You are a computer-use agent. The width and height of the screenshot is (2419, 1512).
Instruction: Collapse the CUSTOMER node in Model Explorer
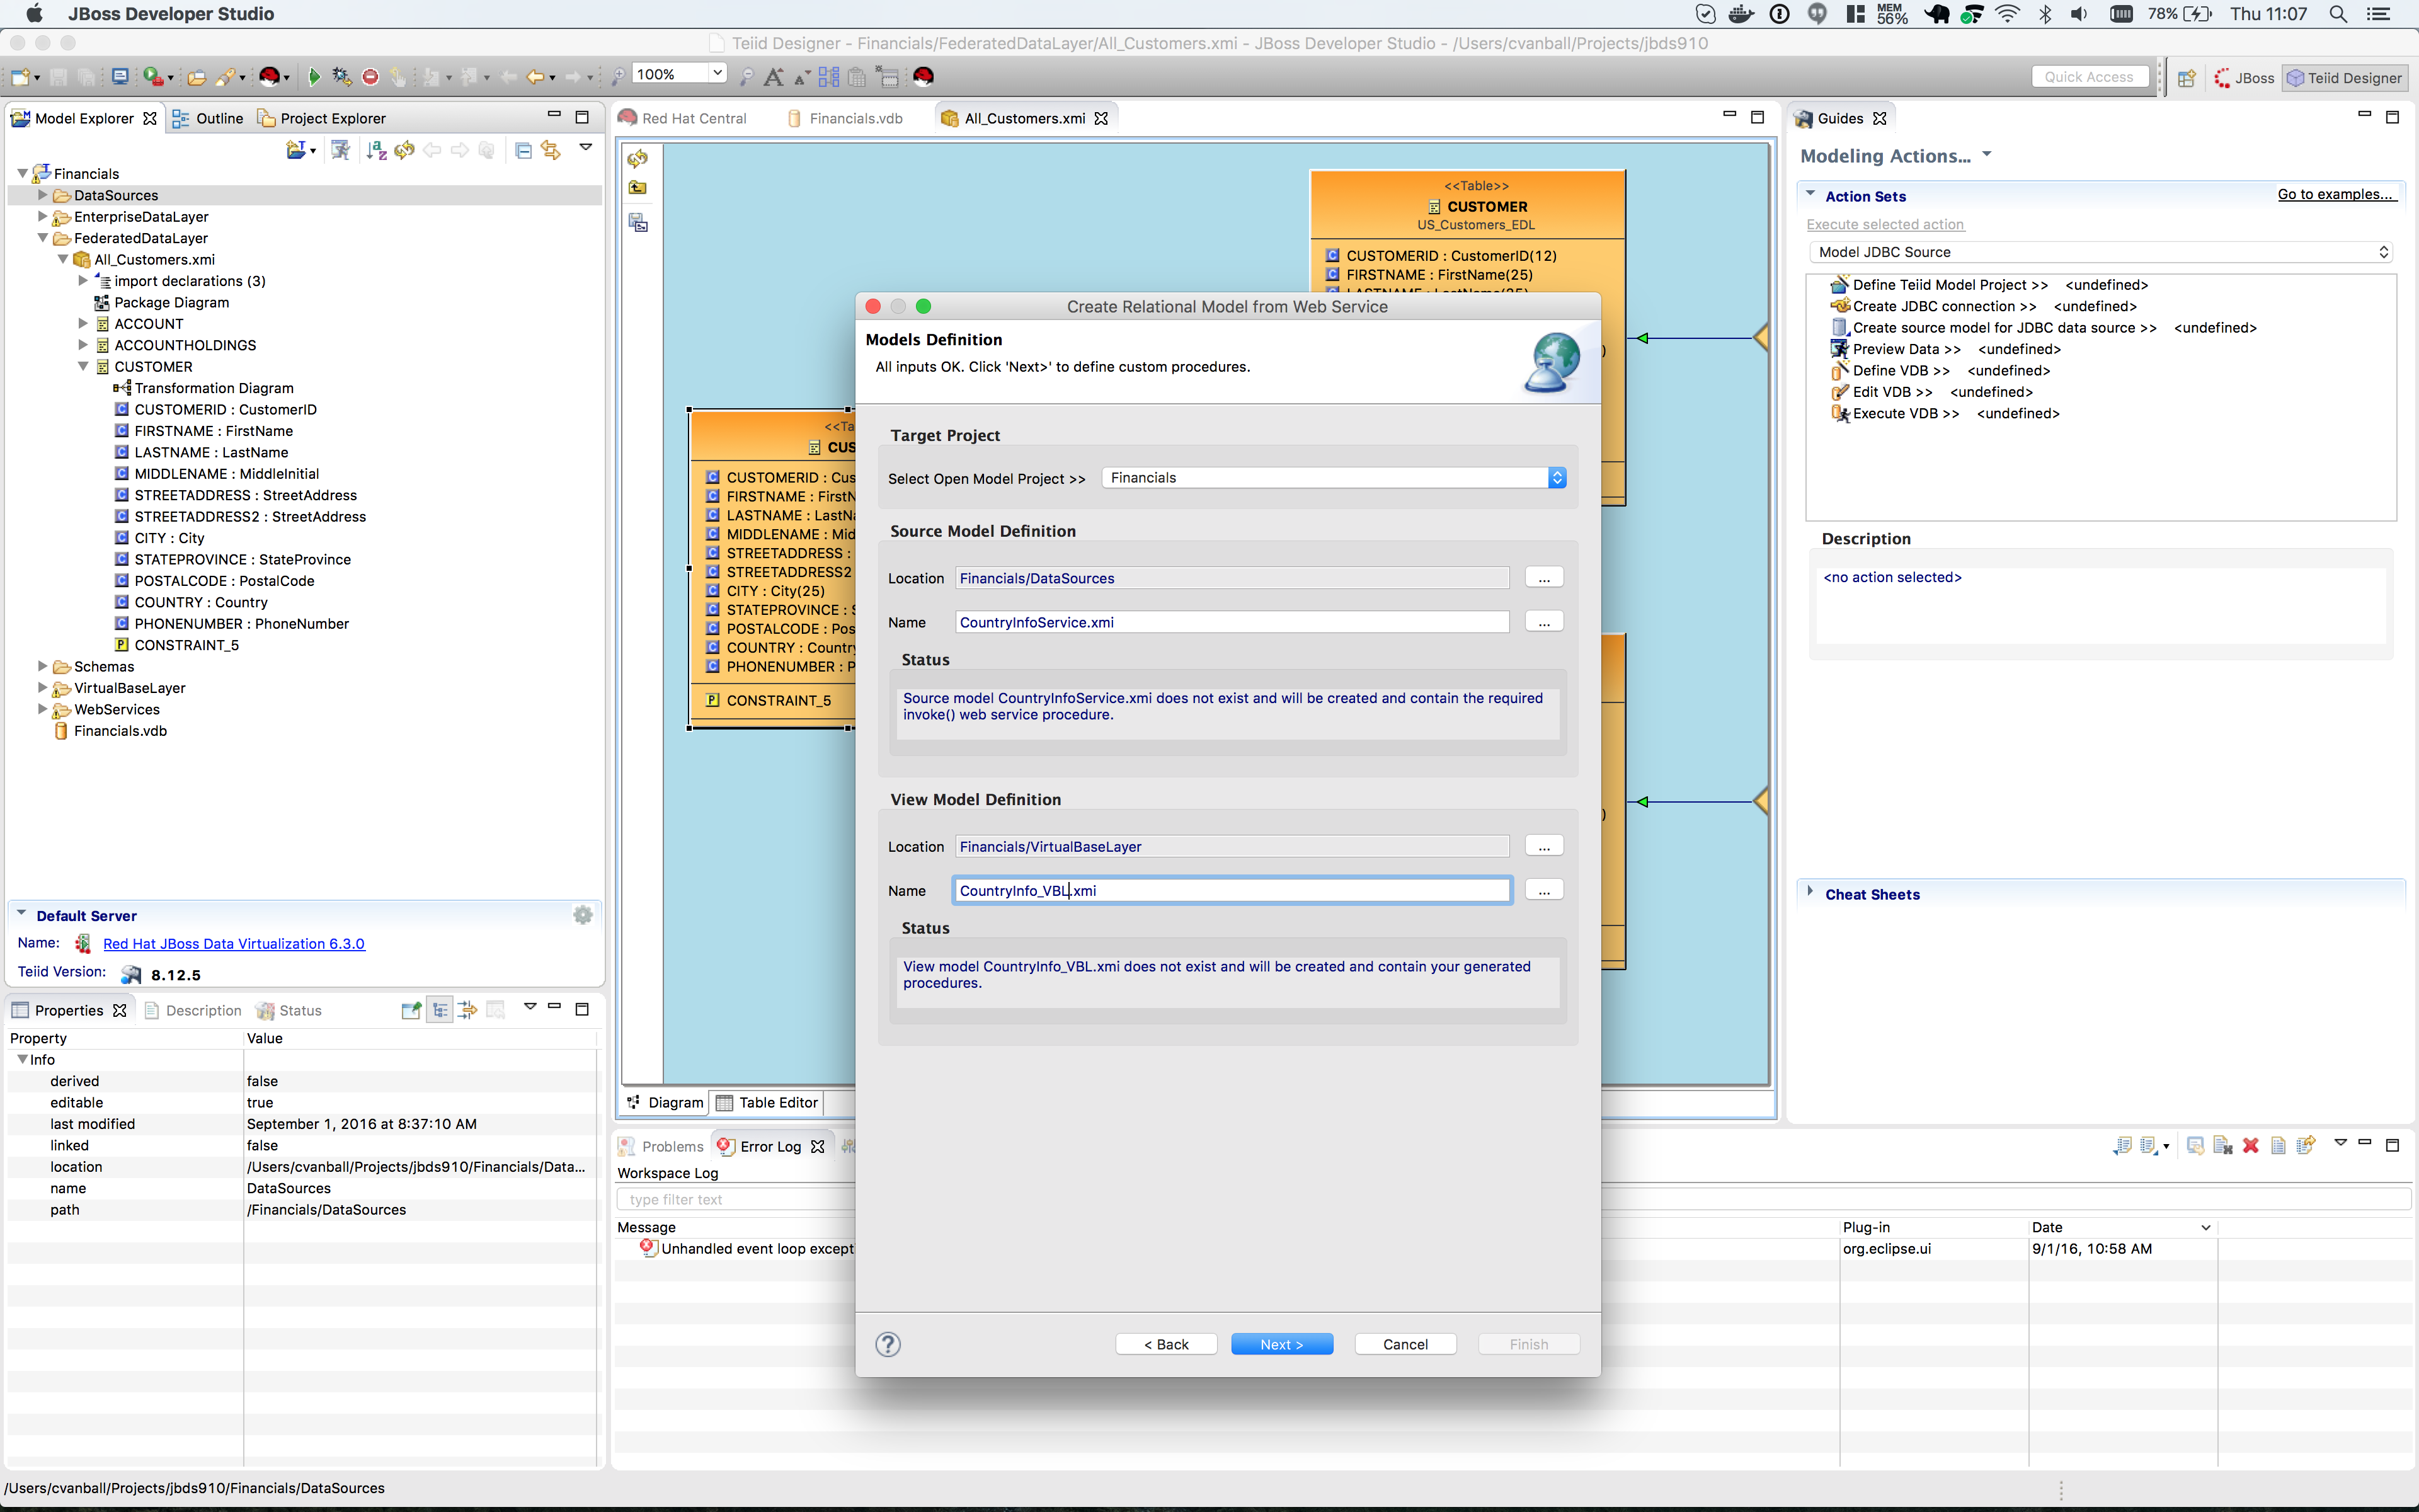(84, 366)
